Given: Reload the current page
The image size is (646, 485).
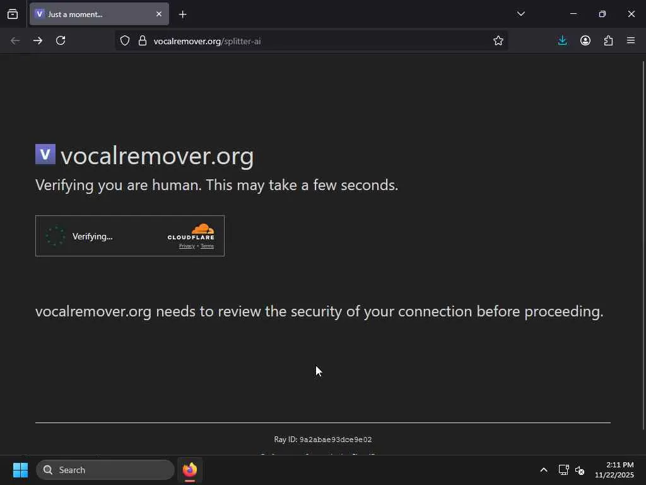Looking at the screenshot, I should point(61,40).
